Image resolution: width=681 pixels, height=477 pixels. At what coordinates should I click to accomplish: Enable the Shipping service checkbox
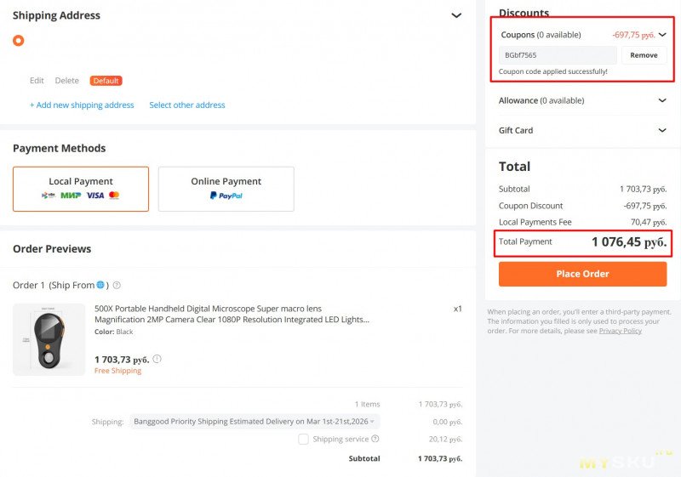303,439
